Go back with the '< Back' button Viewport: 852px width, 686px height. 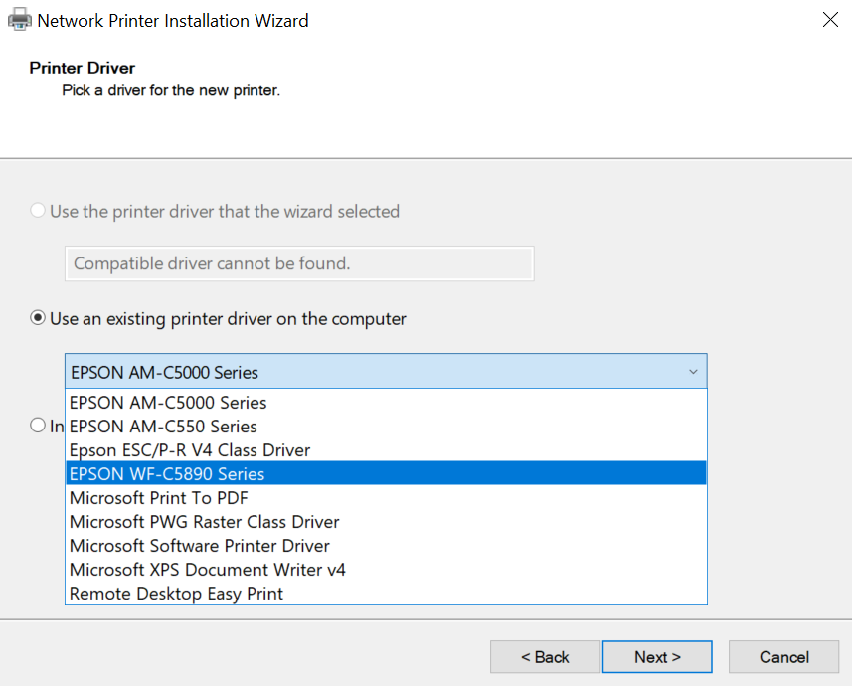point(545,657)
